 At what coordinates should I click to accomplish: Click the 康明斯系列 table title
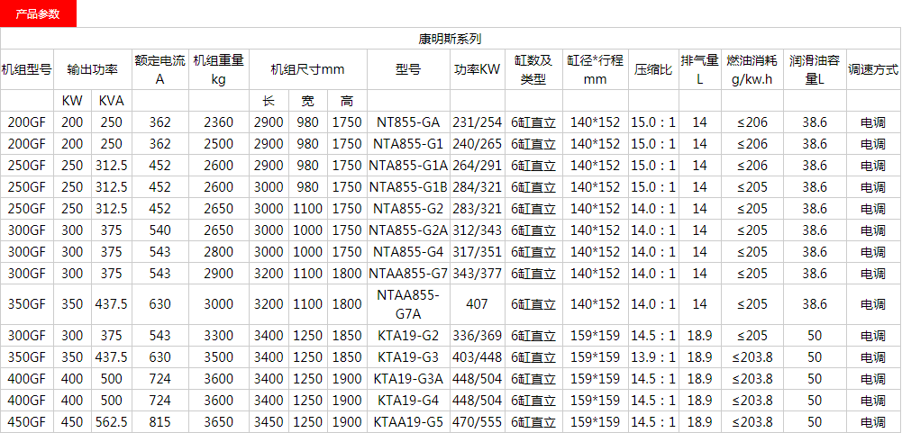pyautogui.click(x=450, y=39)
